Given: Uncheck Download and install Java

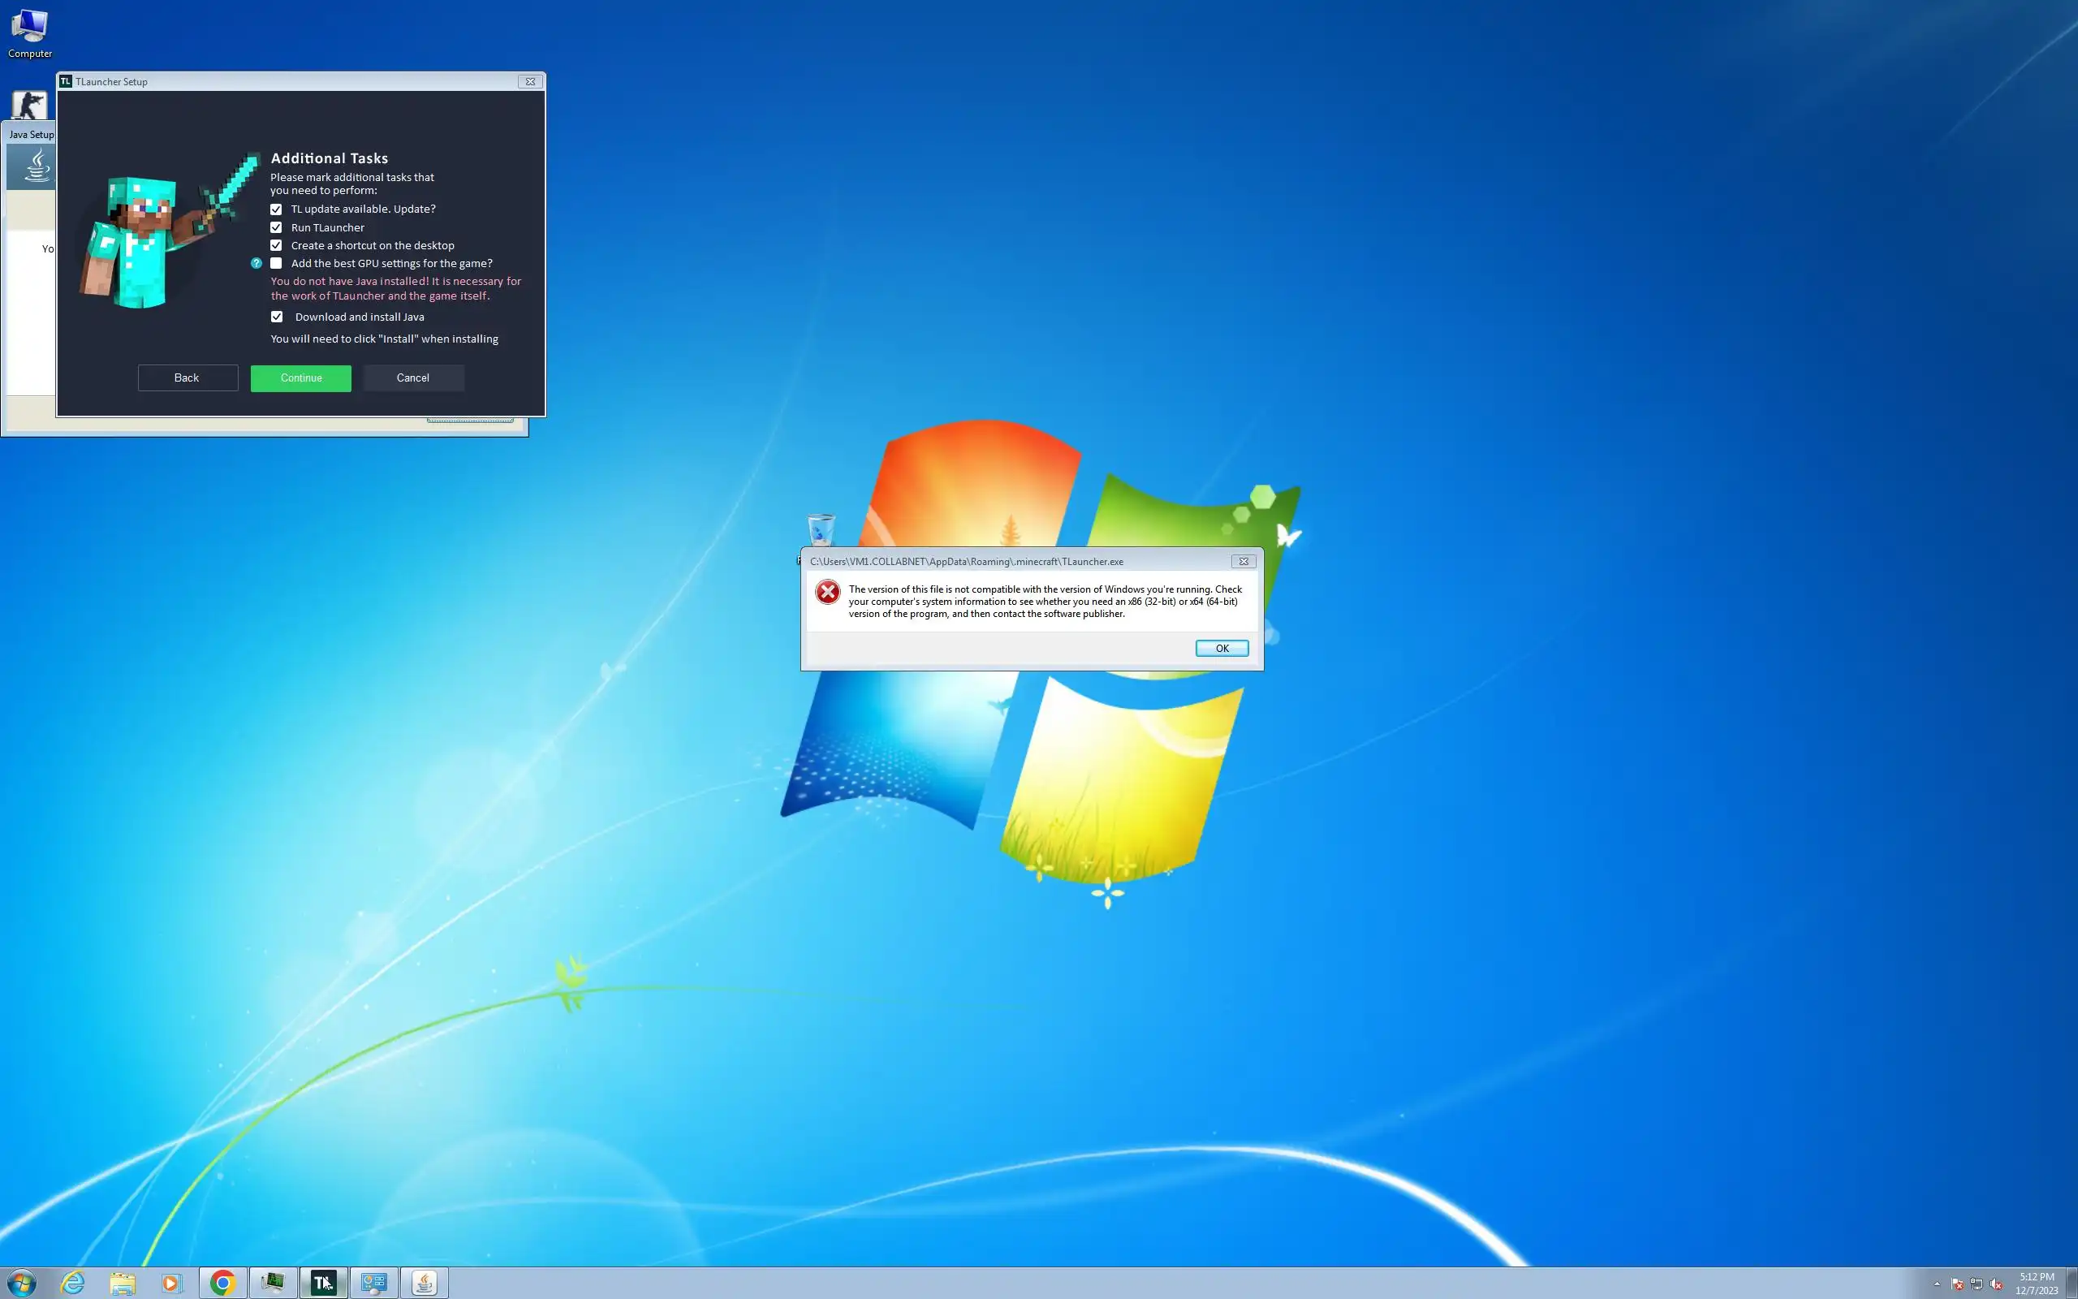Looking at the screenshot, I should [x=277, y=317].
